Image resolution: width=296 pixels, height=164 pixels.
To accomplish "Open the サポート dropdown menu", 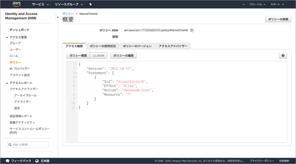I will [x=277, y=4].
